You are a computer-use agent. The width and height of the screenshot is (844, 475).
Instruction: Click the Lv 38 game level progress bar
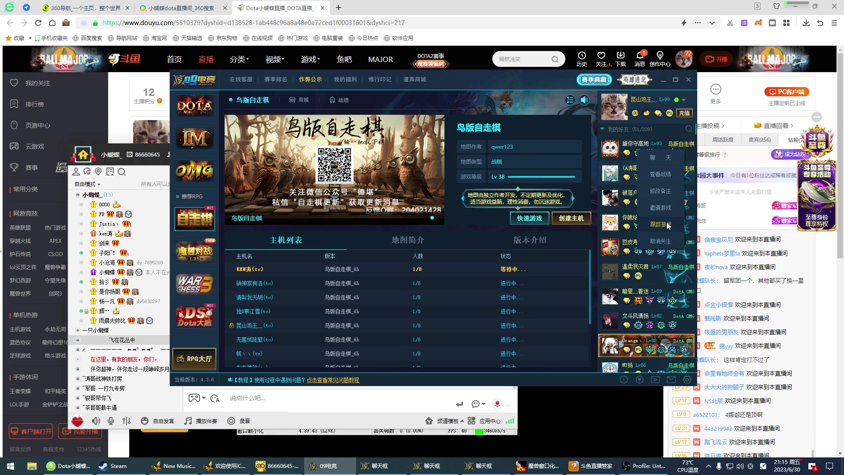(x=541, y=177)
